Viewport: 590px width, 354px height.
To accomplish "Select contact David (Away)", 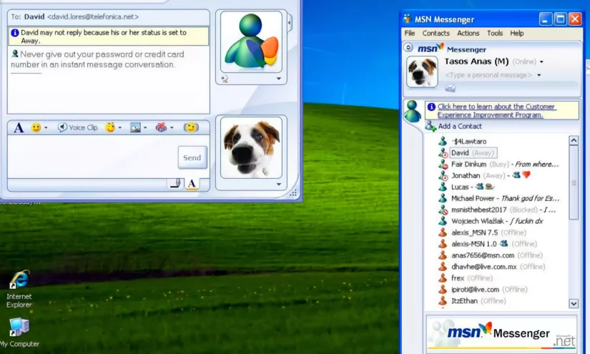I will point(473,153).
